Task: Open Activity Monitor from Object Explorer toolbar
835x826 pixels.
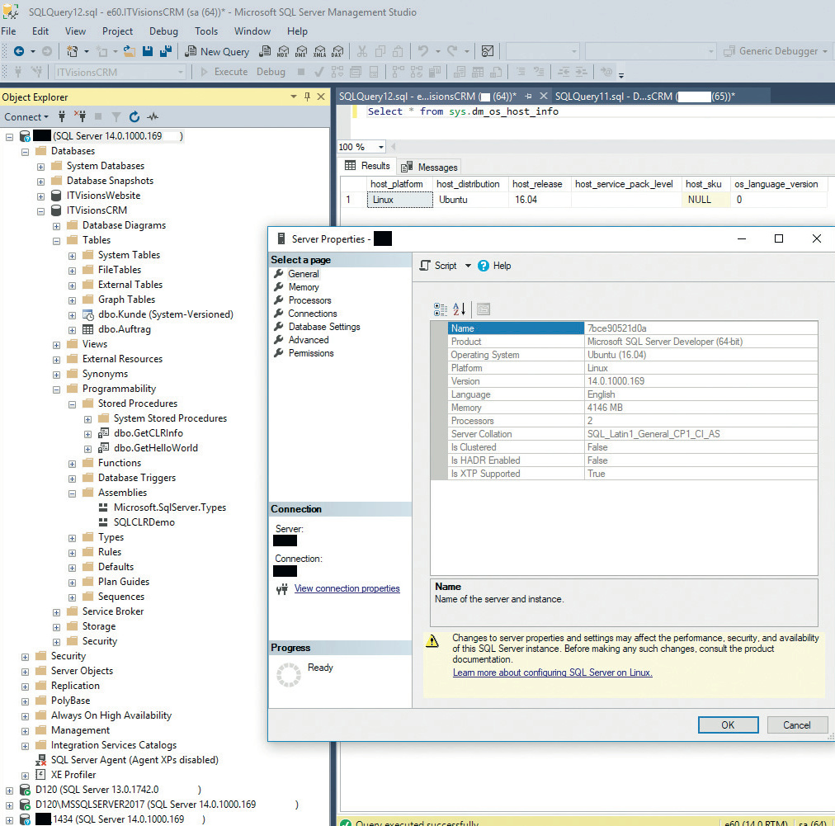Action: pos(153,117)
